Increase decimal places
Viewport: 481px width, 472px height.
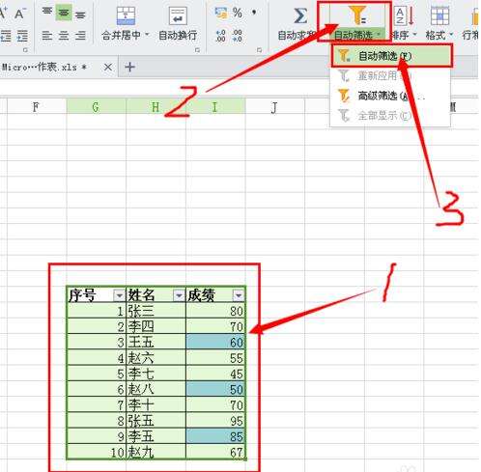(220, 36)
